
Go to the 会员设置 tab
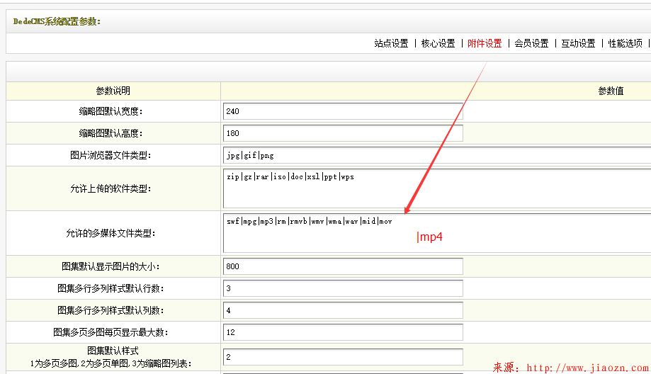531,43
